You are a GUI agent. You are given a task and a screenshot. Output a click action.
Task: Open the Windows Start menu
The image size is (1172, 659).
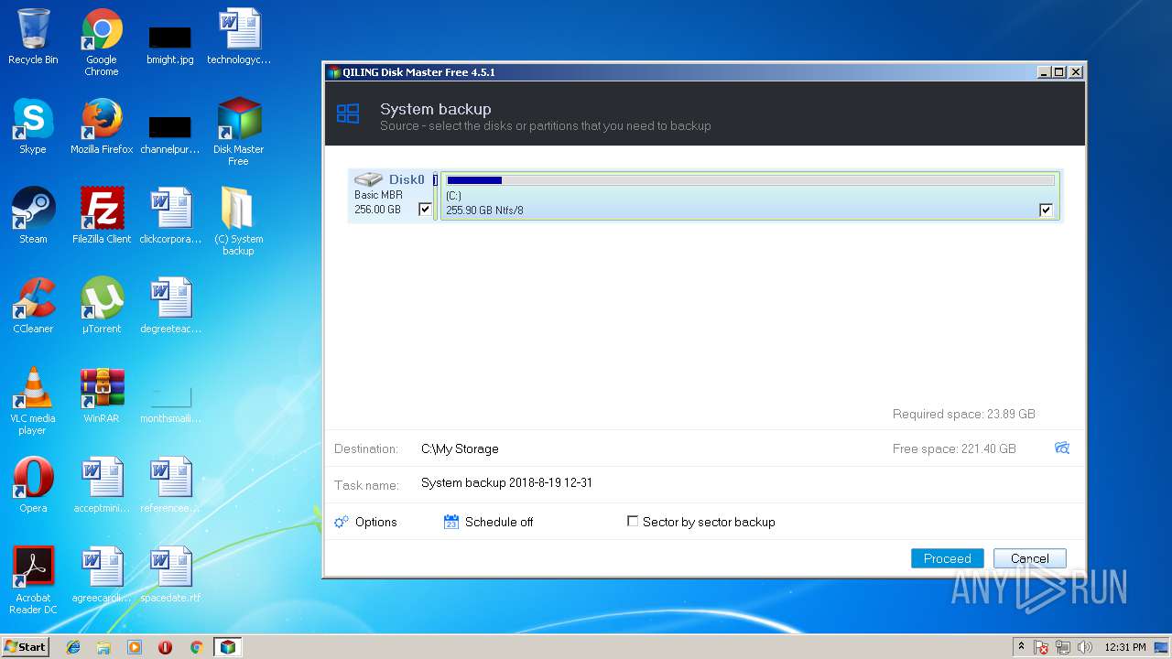tap(26, 646)
